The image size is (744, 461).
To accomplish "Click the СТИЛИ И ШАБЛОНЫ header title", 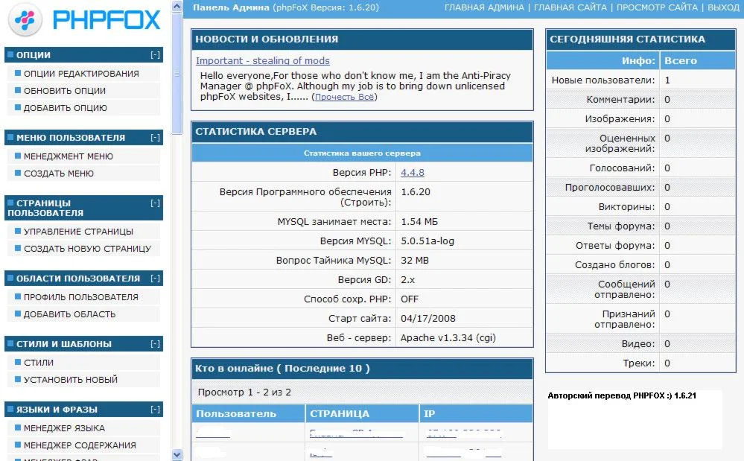I will (64, 344).
